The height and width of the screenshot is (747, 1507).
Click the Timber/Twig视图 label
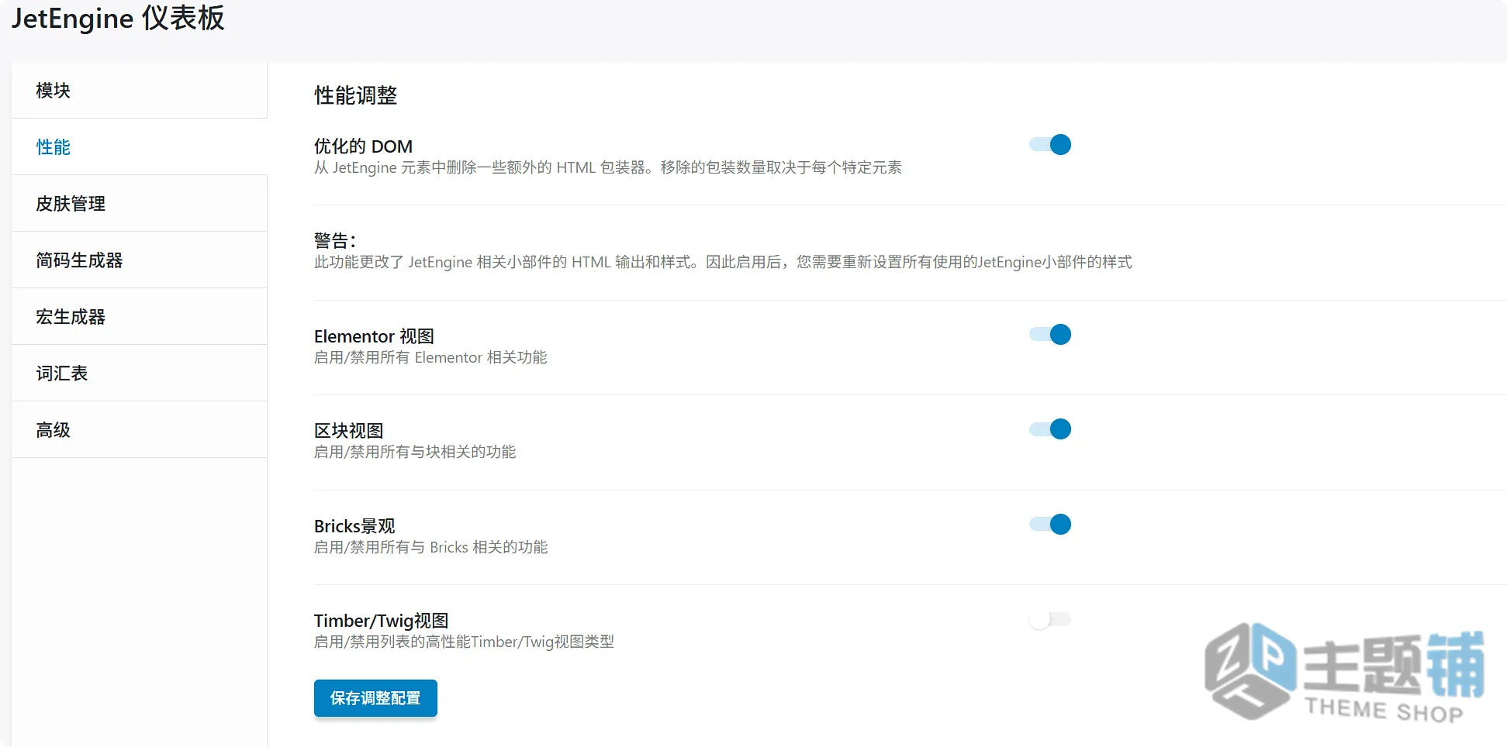click(x=381, y=621)
